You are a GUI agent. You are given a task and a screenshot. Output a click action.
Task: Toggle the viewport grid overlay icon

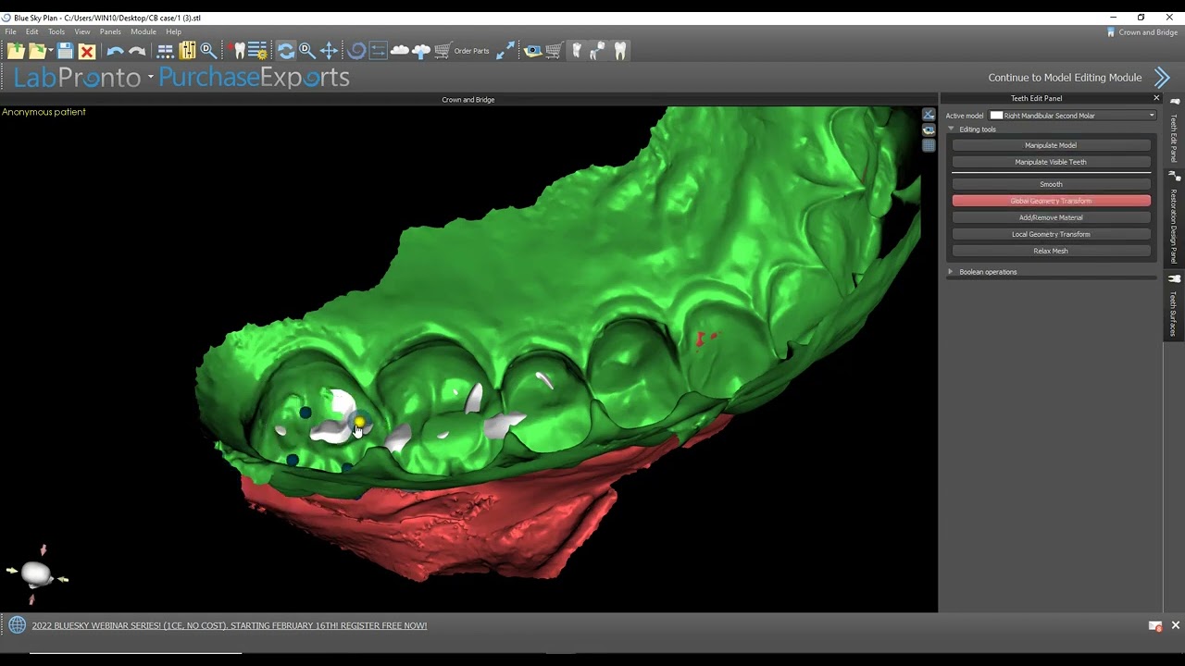[x=929, y=145]
